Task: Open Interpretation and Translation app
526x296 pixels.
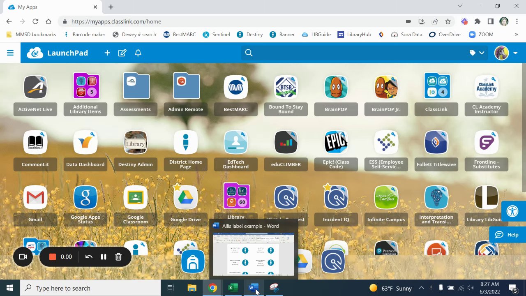Action: click(436, 197)
